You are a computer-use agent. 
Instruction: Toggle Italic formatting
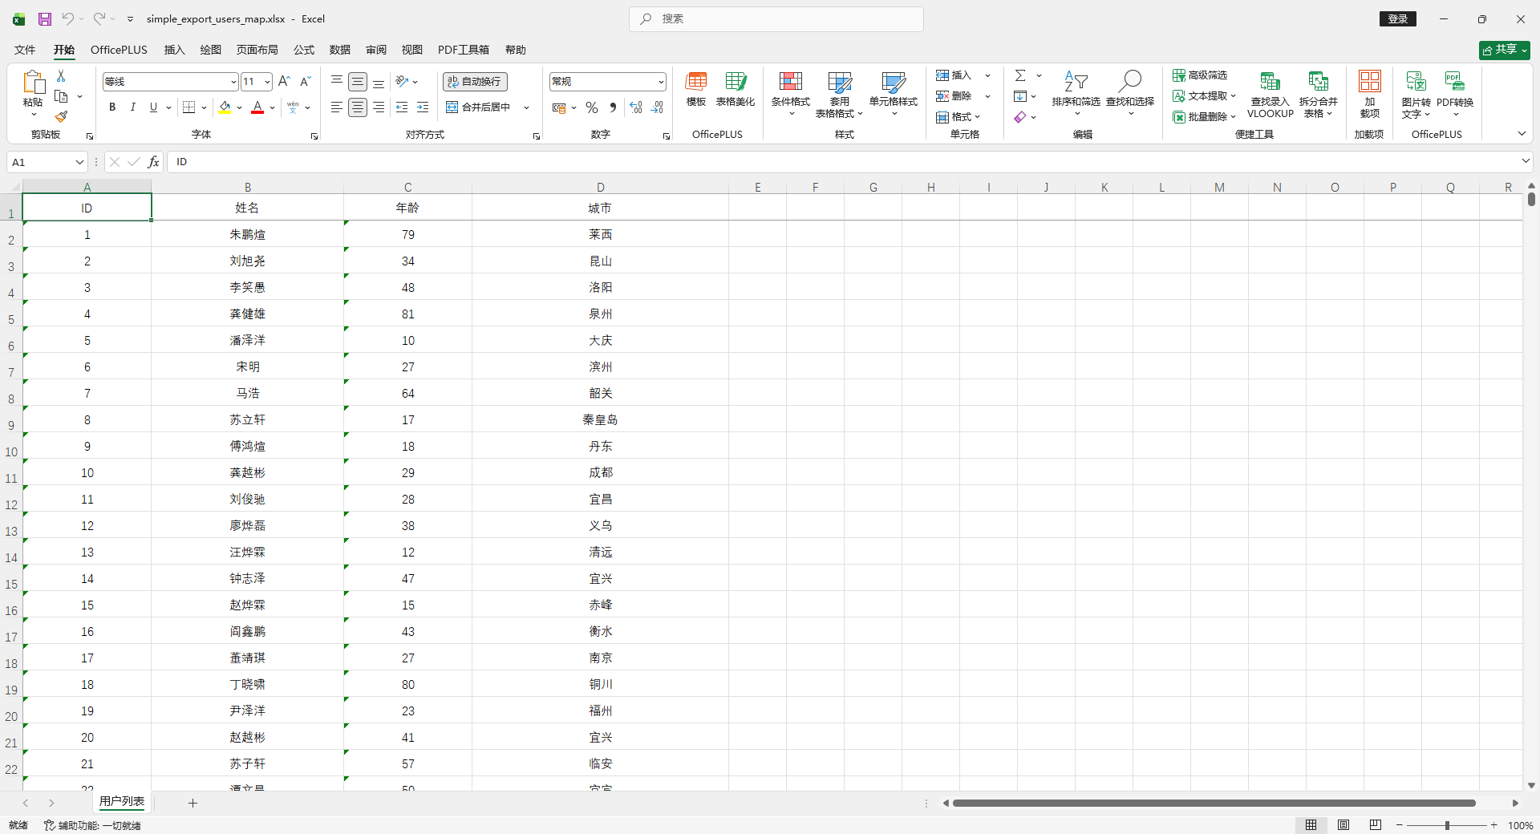click(x=133, y=107)
